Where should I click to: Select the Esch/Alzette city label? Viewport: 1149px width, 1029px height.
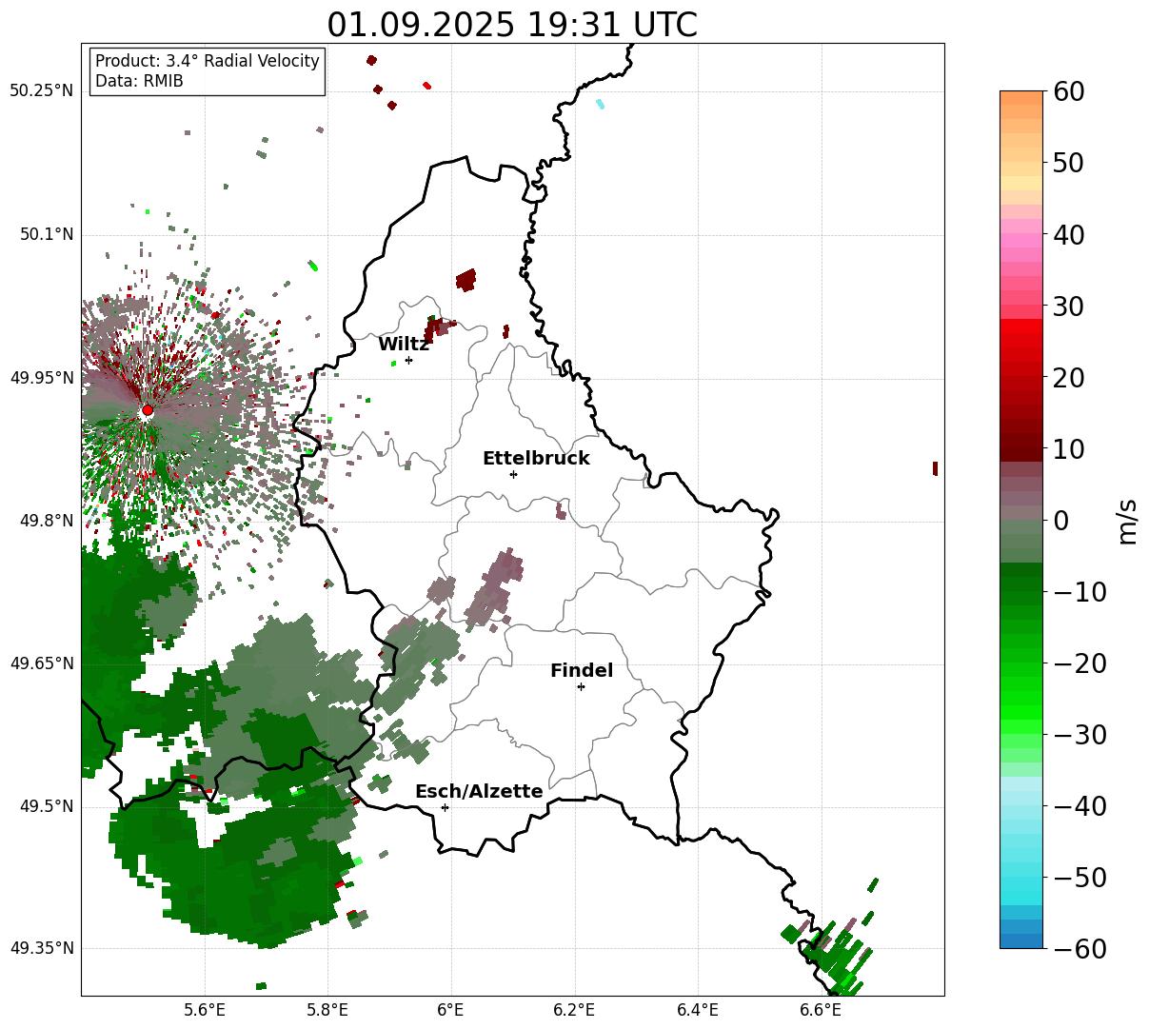[x=479, y=792]
